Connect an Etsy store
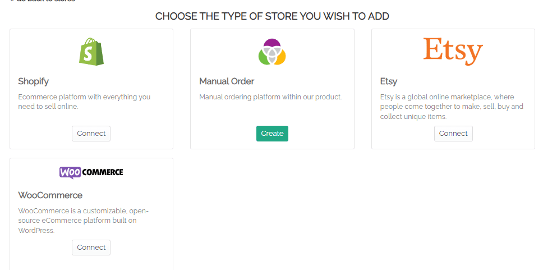The width and height of the screenshot is (543, 270). pyautogui.click(x=453, y=134)
